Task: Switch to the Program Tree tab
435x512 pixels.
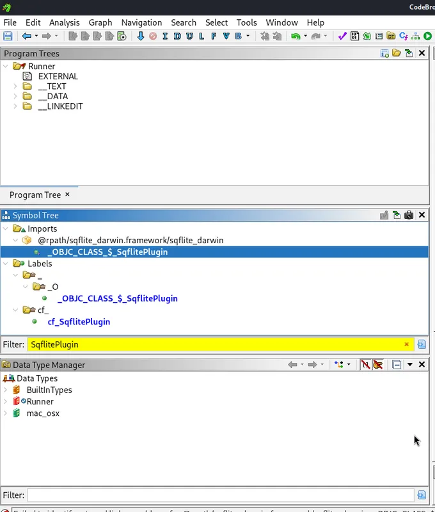Action: point(35,195)
